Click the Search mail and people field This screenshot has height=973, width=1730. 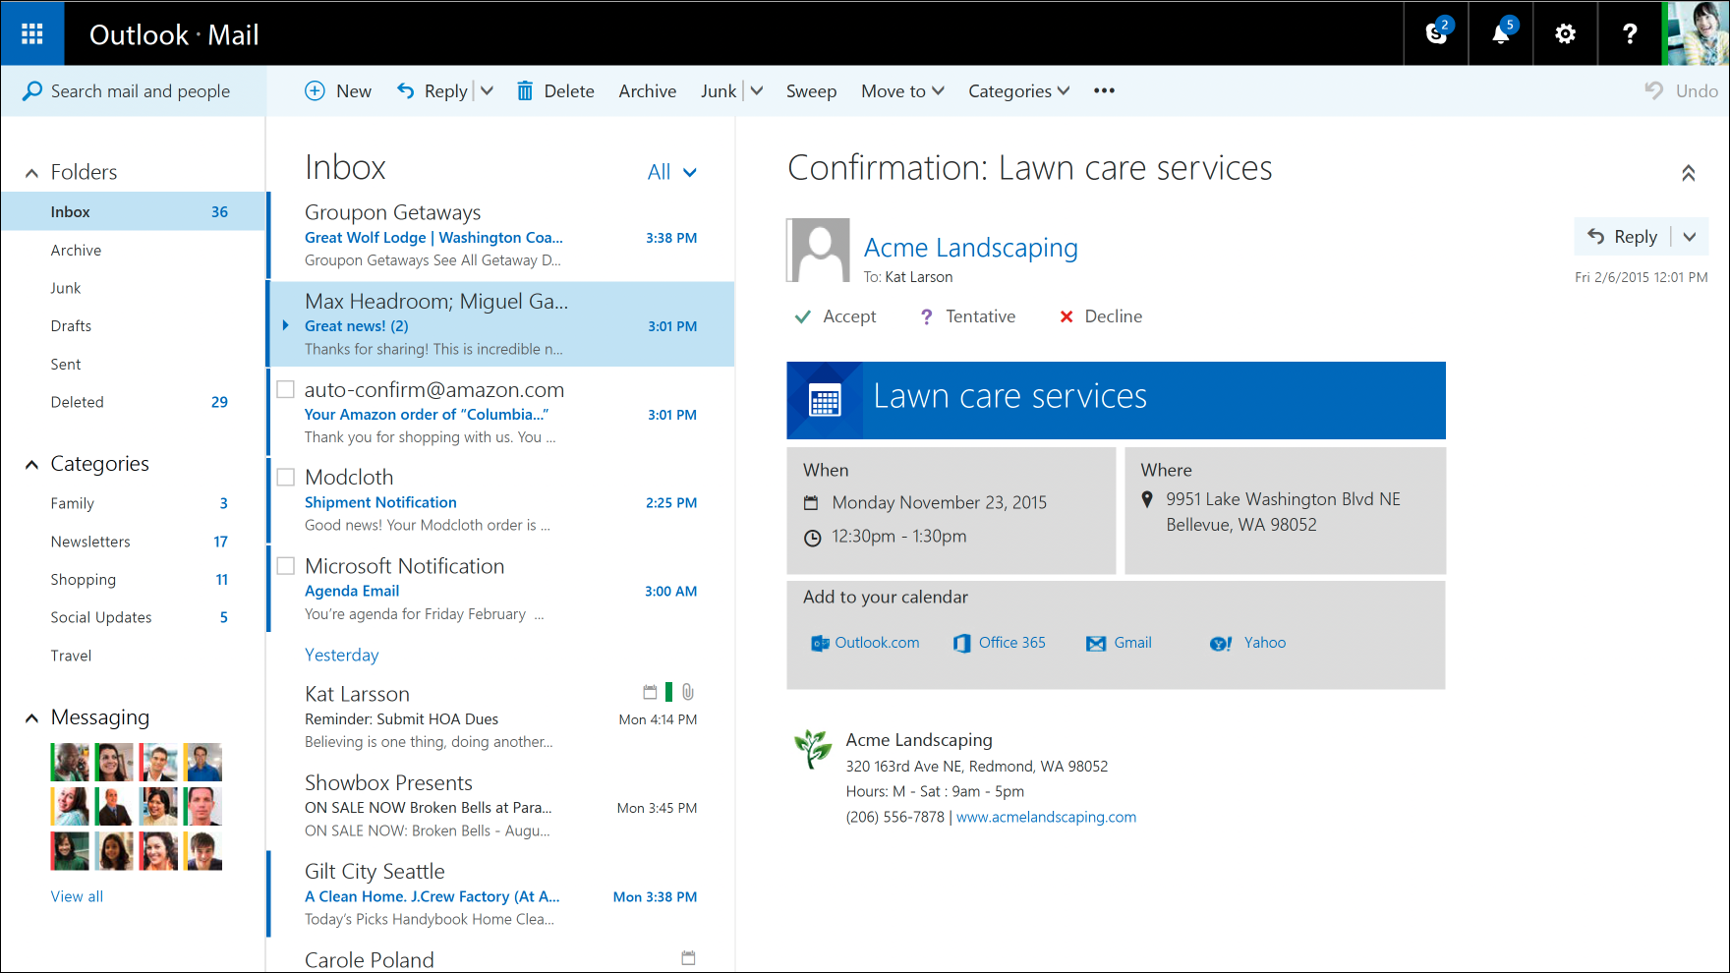point(133,90)
